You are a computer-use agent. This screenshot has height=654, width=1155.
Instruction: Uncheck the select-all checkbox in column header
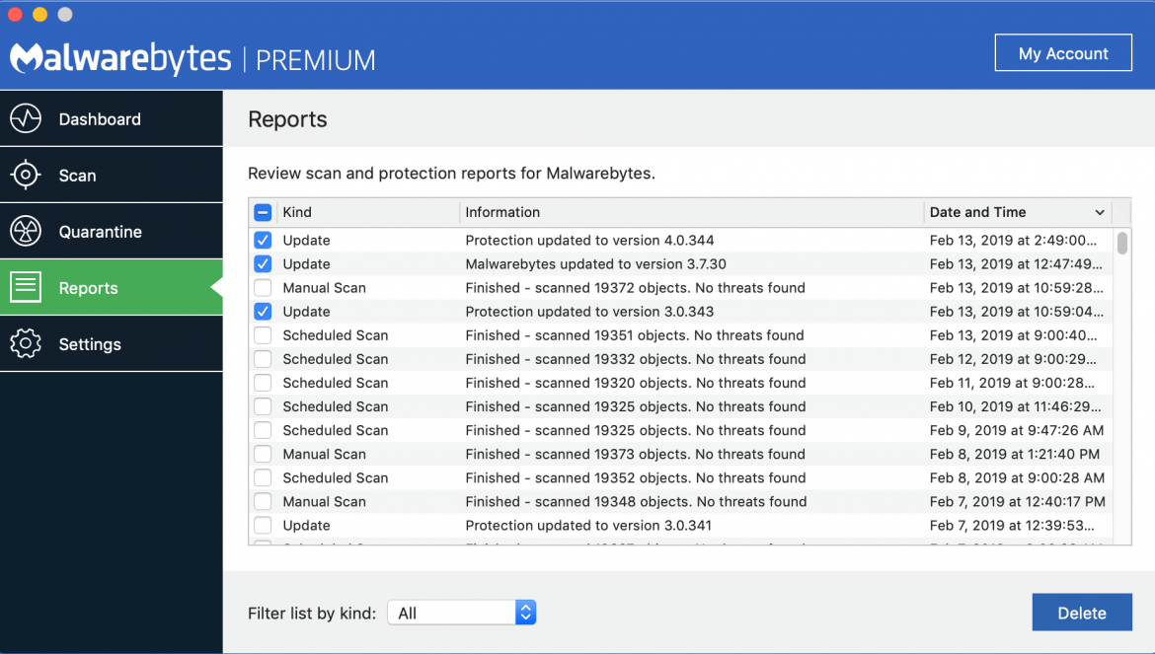click(x=263, y=212)
